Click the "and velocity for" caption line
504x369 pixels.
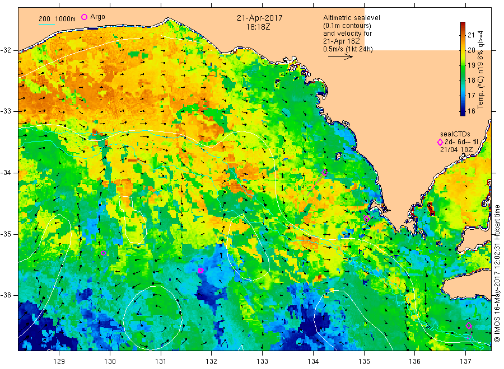pos(347,34)
